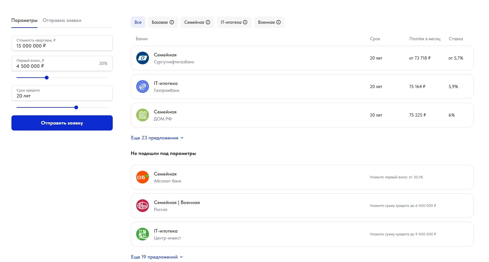Click the '75 164 ₽' payment value
The image size is (489, 262).
click(x=417, y=86)
